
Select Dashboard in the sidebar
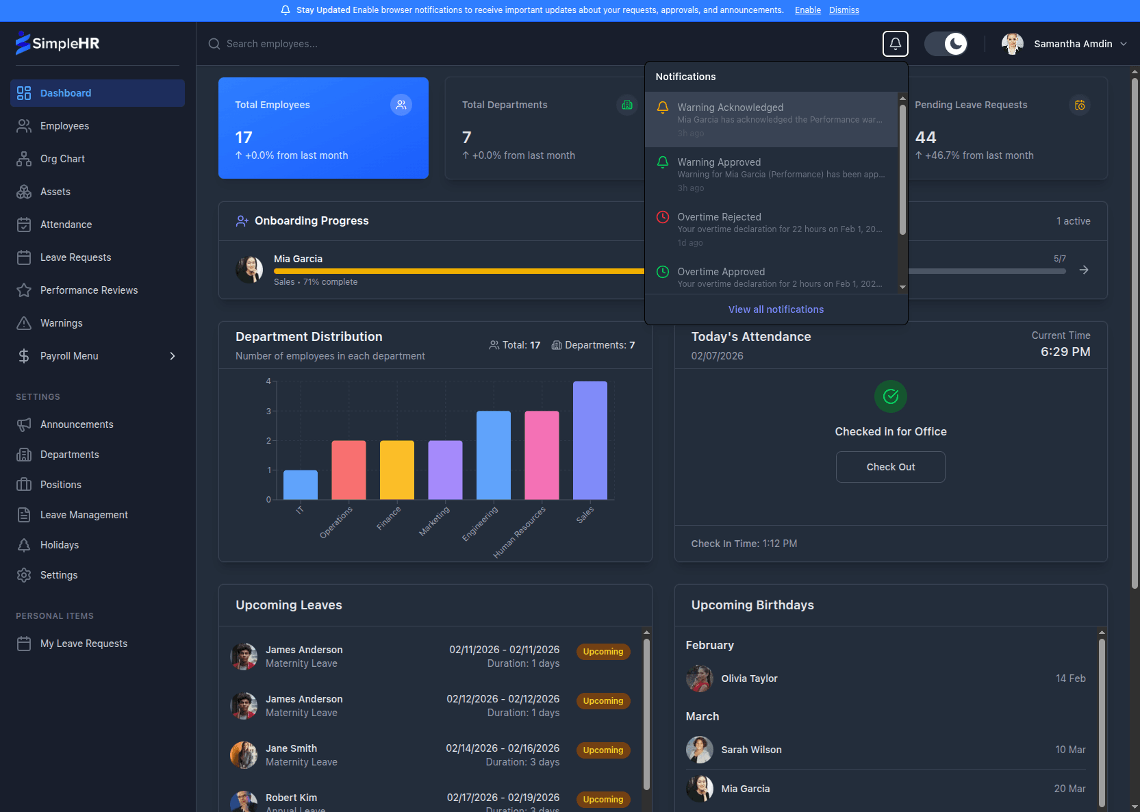point(65,92)
